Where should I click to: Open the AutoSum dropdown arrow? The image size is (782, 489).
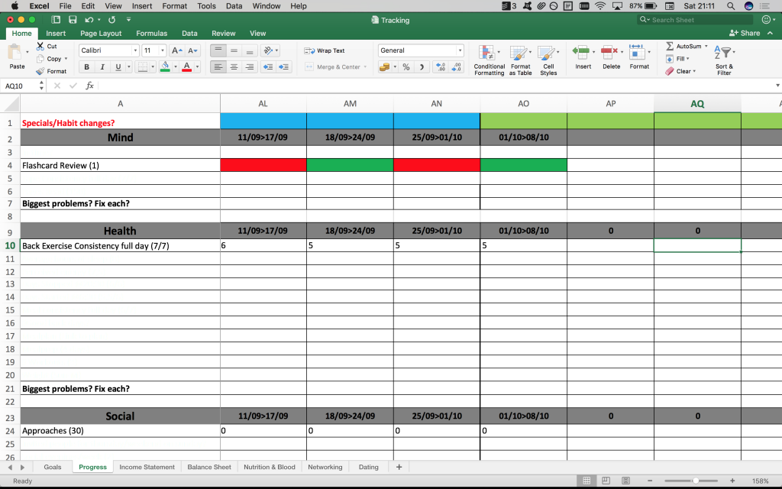pyautogui.click(x=706, y=46)
